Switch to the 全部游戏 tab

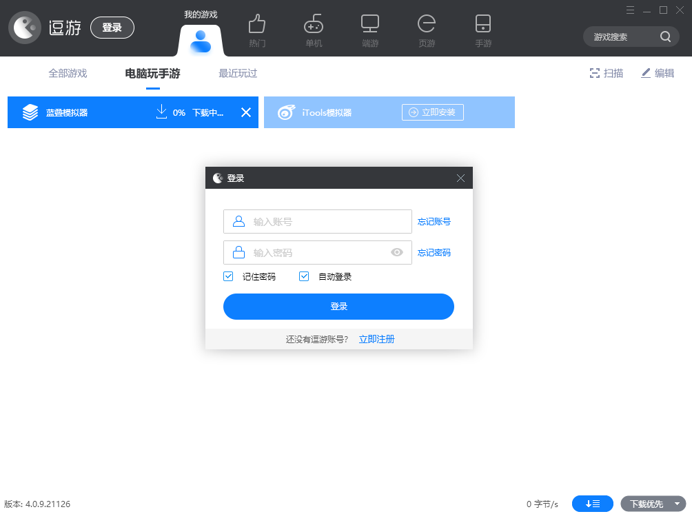tap(68, 72)
